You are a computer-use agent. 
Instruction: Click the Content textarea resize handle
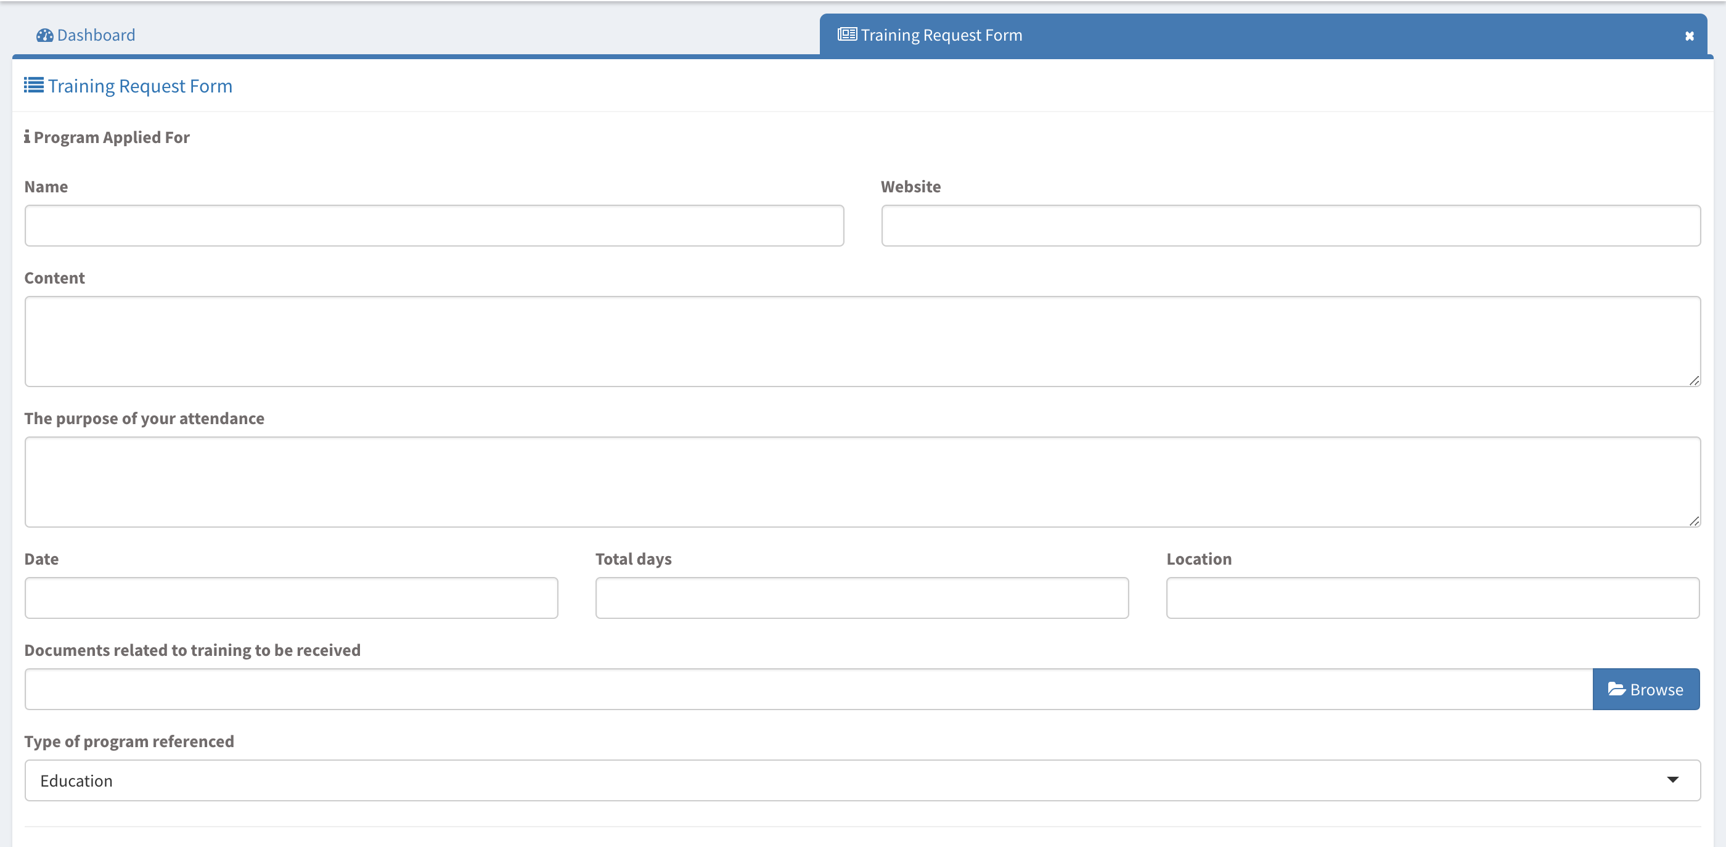[1694, 380]
